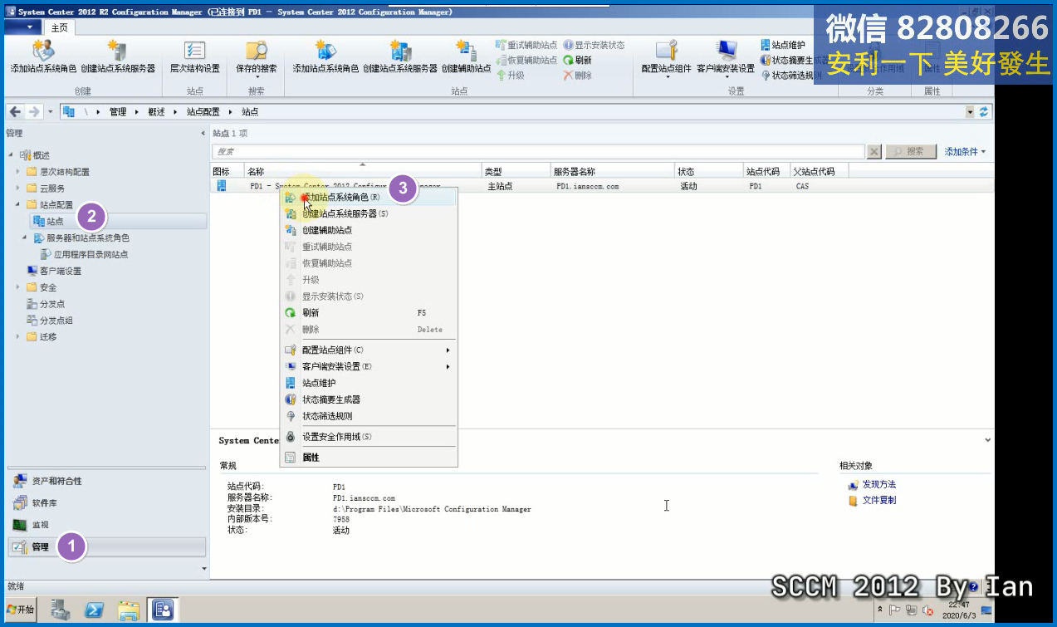The height and width of the screenshot is (627, 1057).
Task: Click 添加站点系统角色 in ribbon 站点 group
Action: 325,56
